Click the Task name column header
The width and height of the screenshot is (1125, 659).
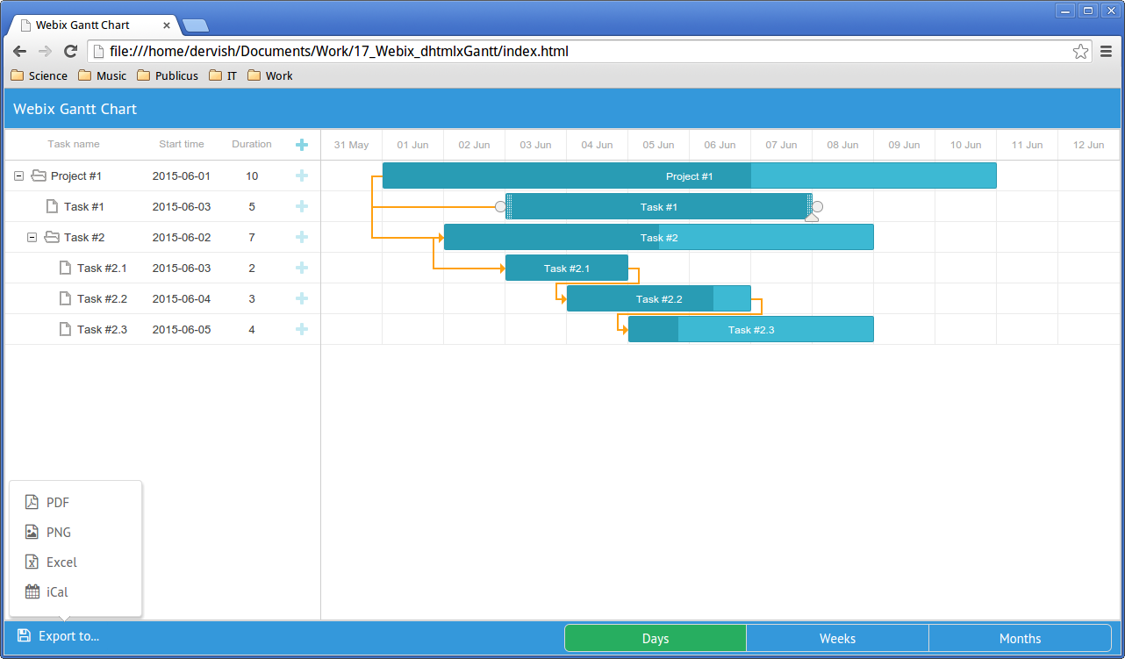pyautogui.click(x=74, y=144)
